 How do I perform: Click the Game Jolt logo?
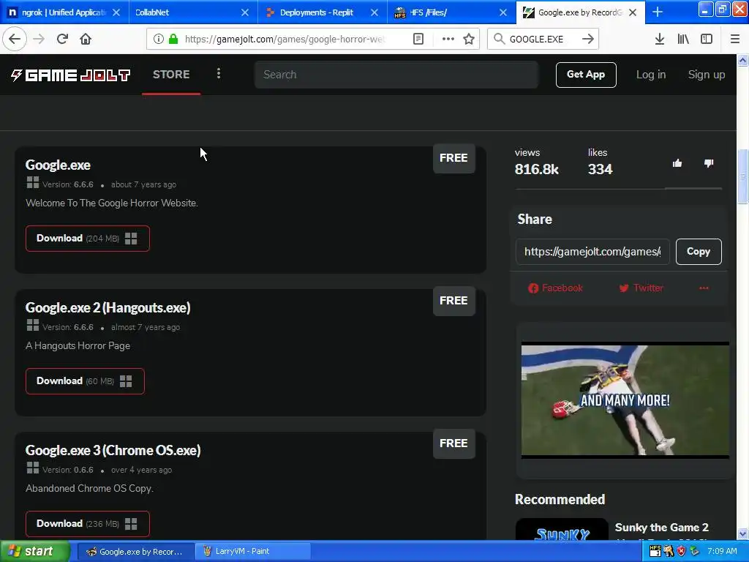pos(70,75)
